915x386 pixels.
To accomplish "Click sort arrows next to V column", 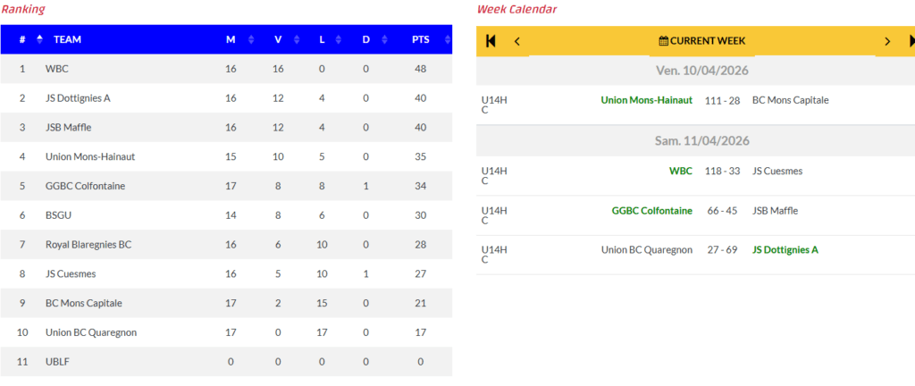I will (298, 39).
